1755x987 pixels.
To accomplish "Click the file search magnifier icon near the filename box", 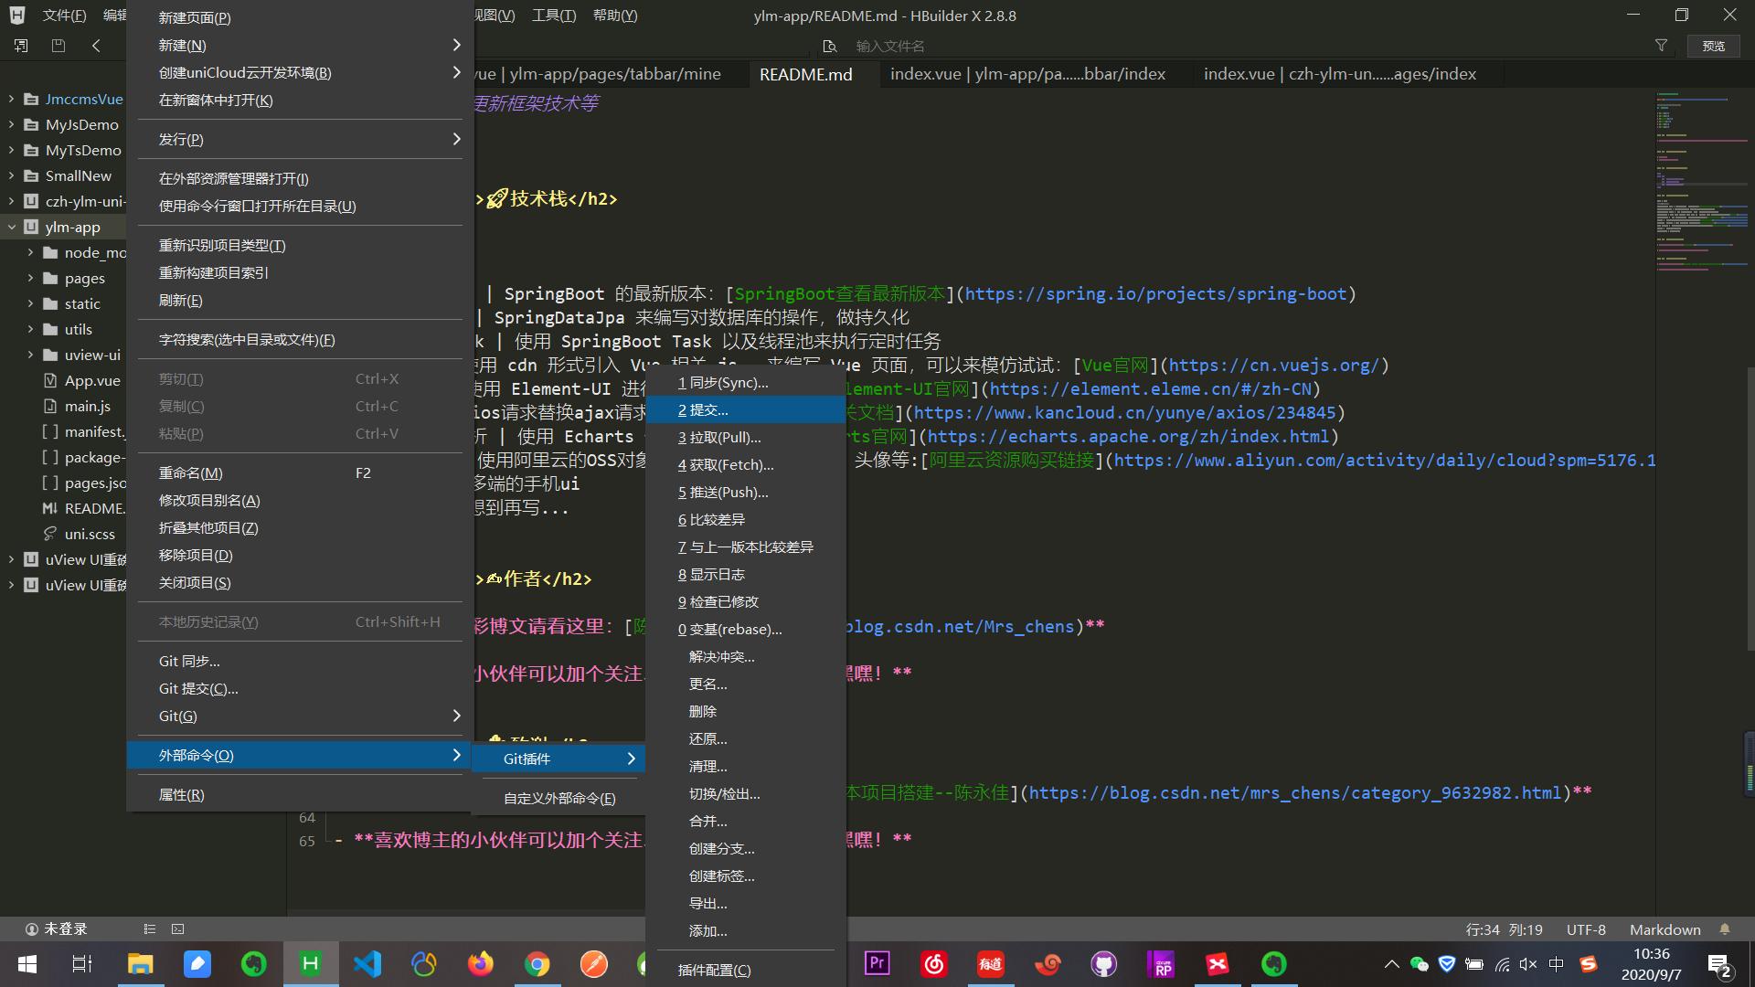I will click(x=830, y=46).
